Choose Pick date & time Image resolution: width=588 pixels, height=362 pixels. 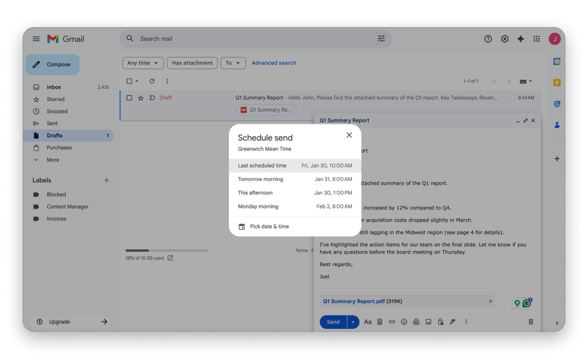pos(269,227)
